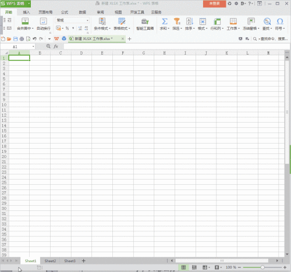
Task: Click the red 未登录 (Not logged in) button
Action: click(x=214, y=3)
